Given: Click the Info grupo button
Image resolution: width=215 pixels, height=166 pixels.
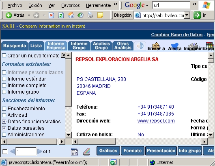Looking at the screenshot, I should (190, 151).
